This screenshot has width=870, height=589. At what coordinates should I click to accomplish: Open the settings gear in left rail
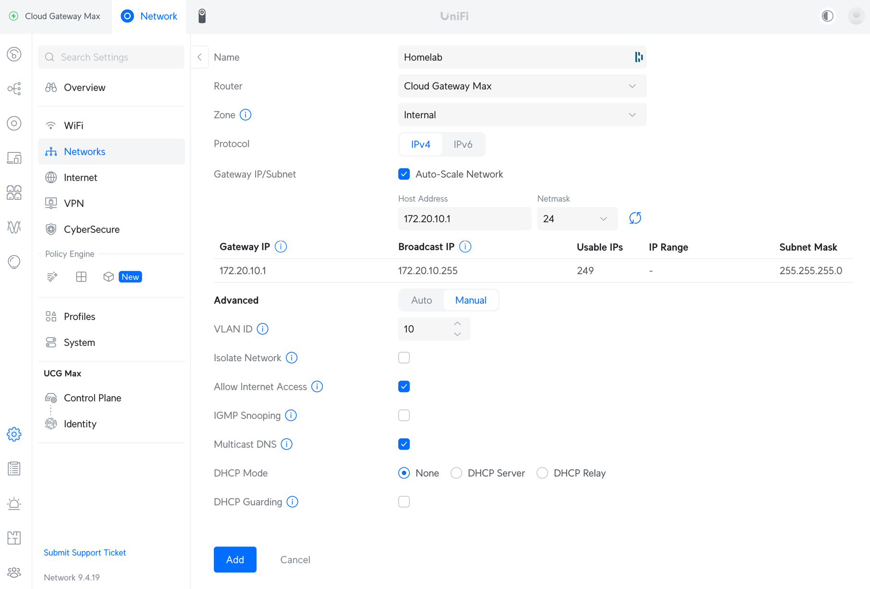click(x=14, y=434)
